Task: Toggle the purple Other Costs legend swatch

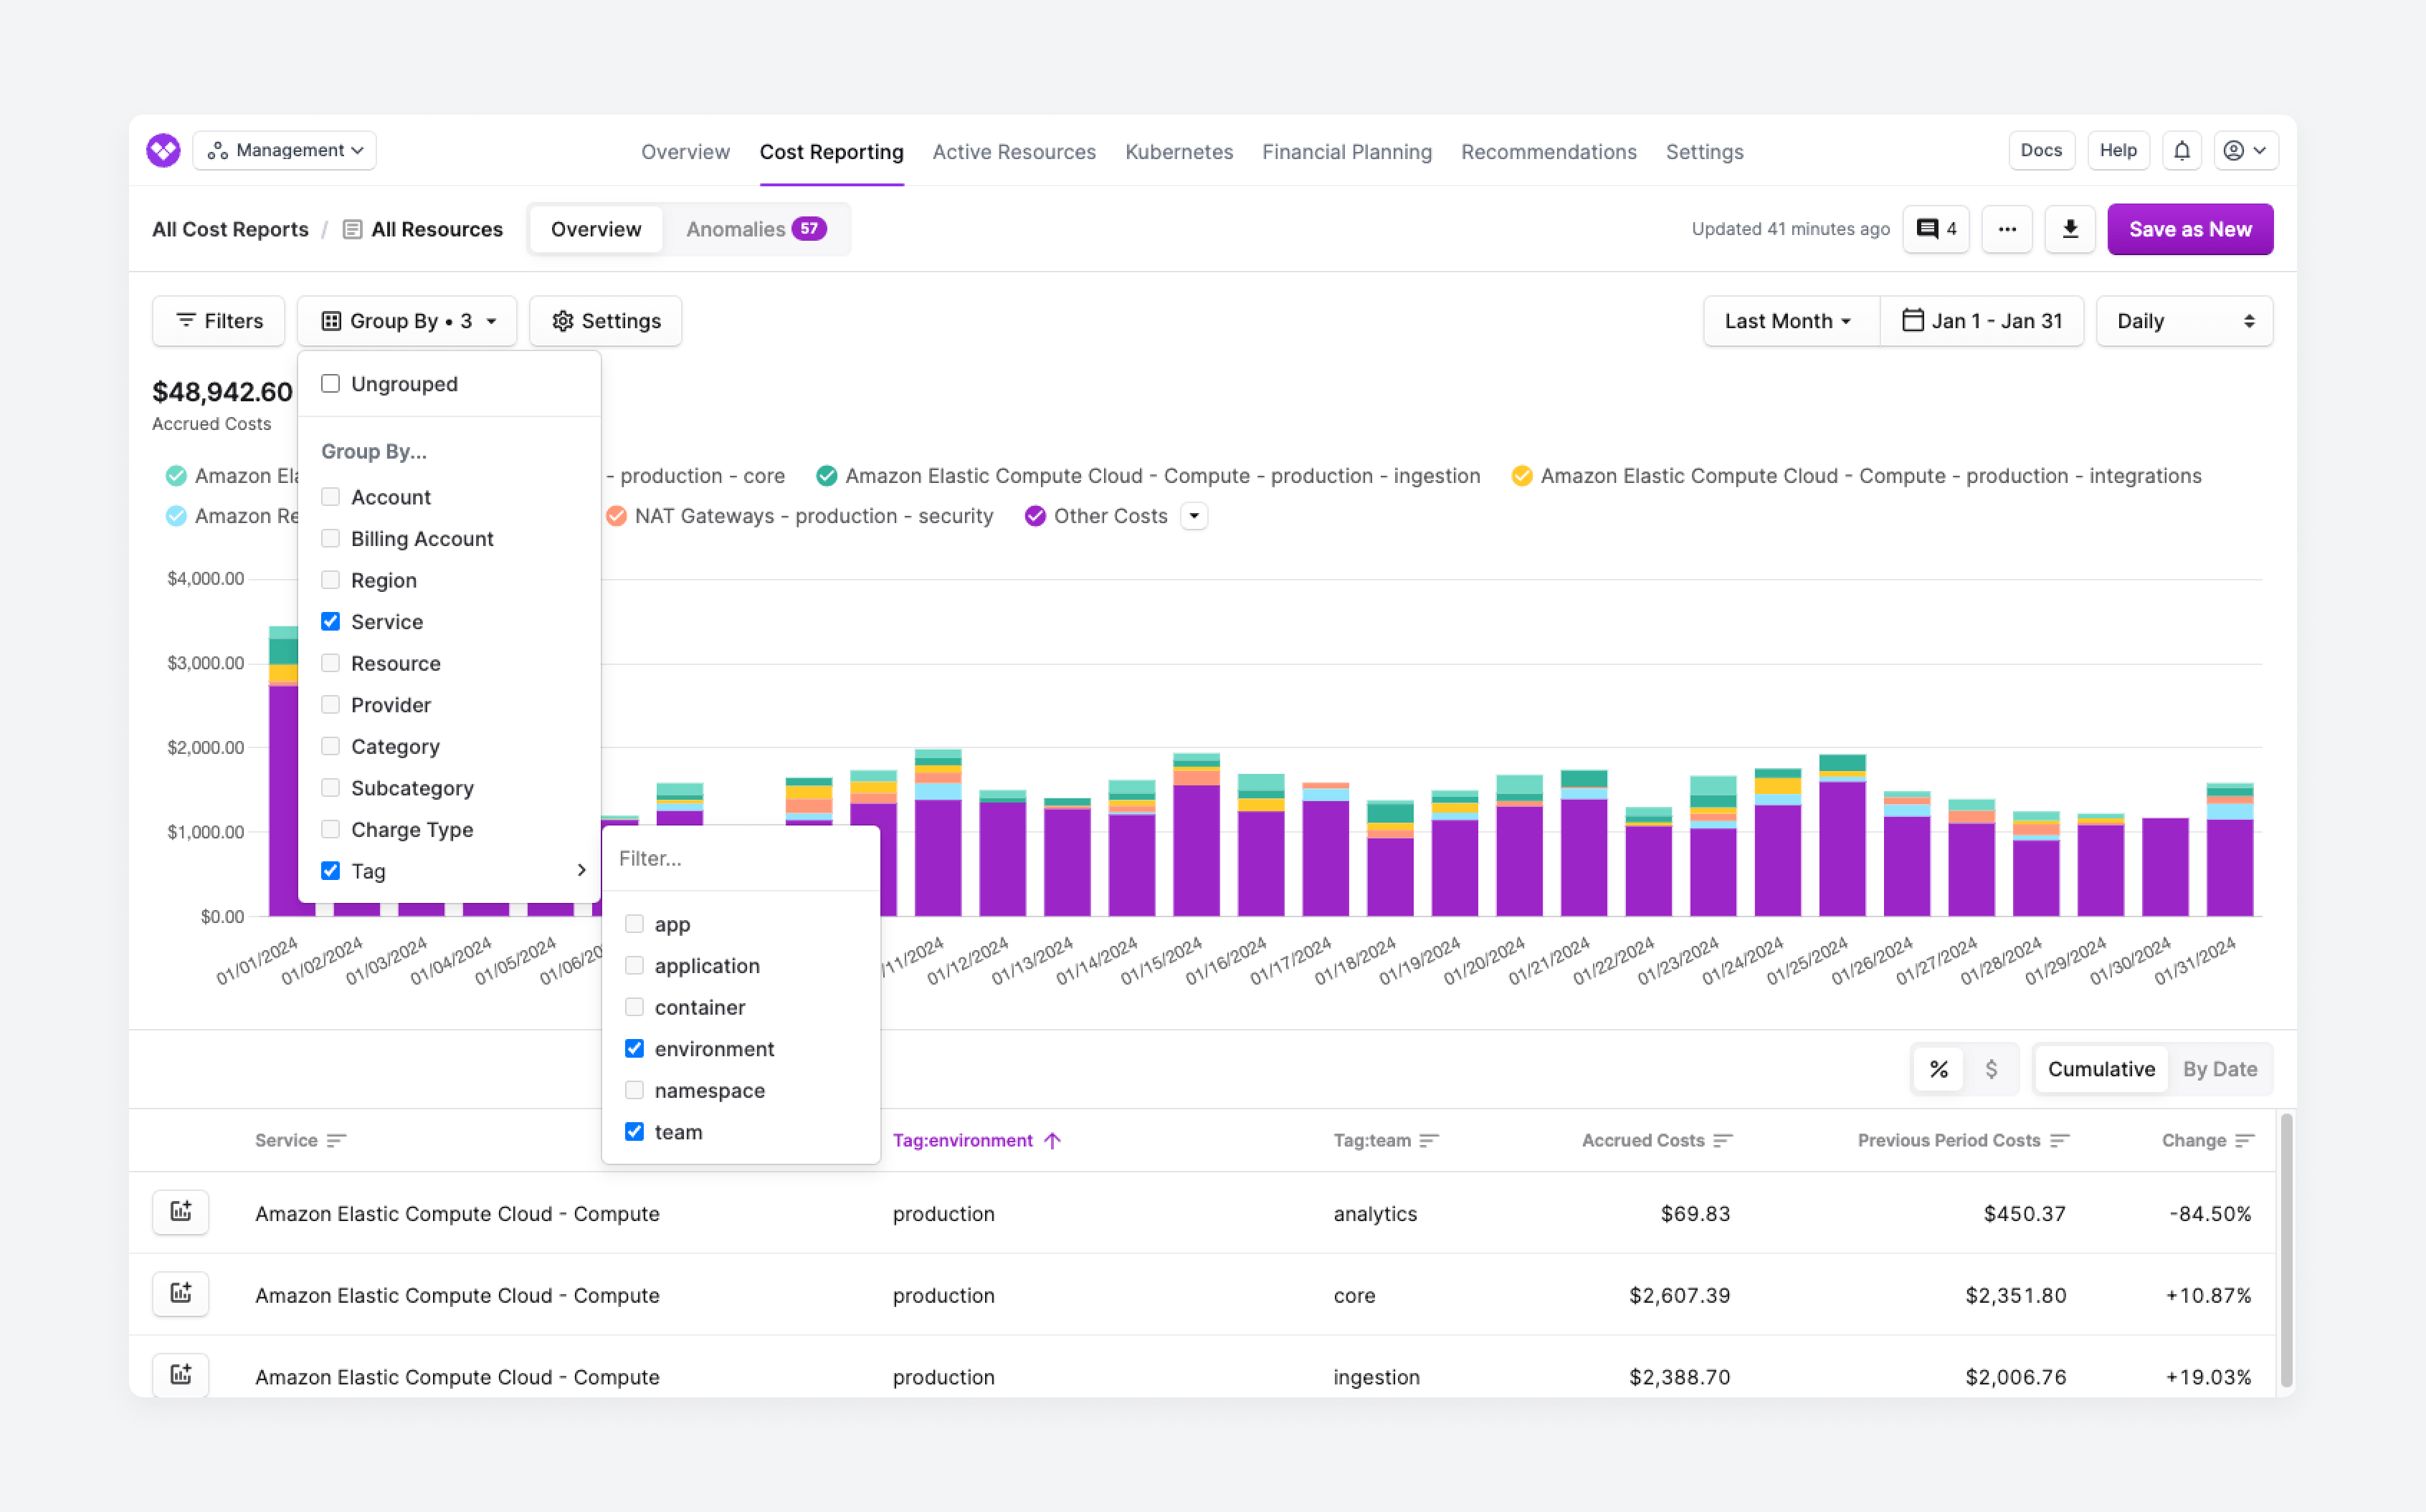Action: (1034, 516)
